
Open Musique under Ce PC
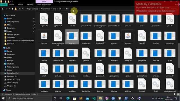(x=10, y=61)
